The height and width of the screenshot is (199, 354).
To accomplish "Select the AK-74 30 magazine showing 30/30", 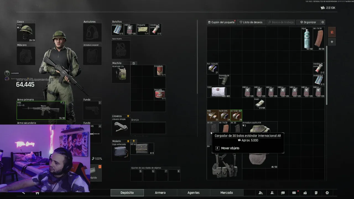I will pyautogui.click(x=319, y=39).
